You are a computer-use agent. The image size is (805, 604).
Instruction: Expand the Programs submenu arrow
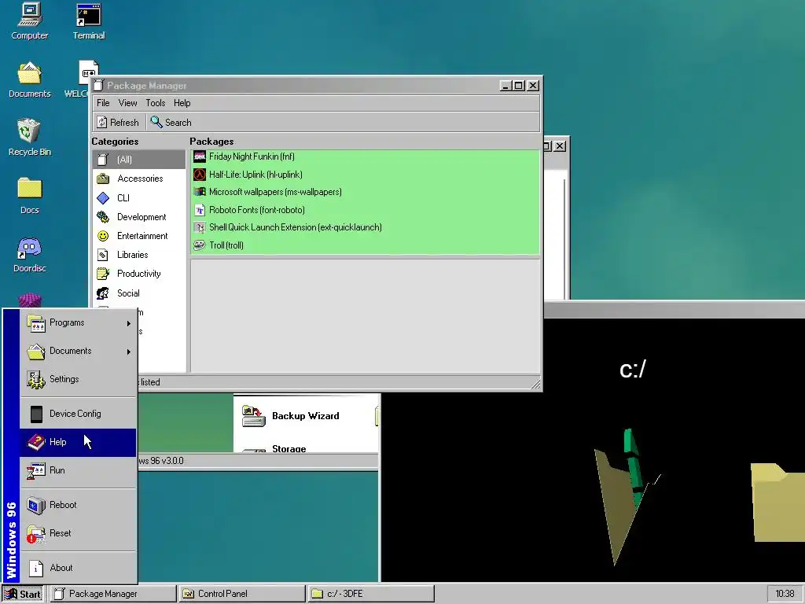(x=129, y=323)
